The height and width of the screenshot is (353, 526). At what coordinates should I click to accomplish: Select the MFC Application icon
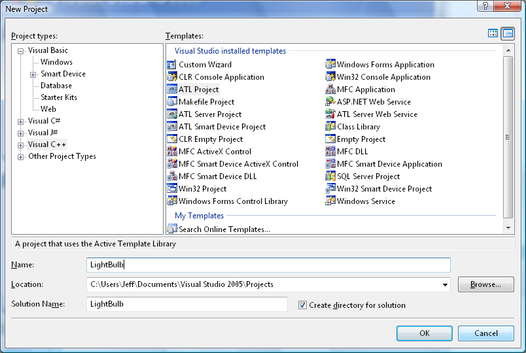[x=330, y=89]
